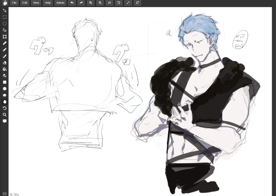Select the Eyedropper tool
Viewport: 276px width, 196px height.
[x=5, y=43]
